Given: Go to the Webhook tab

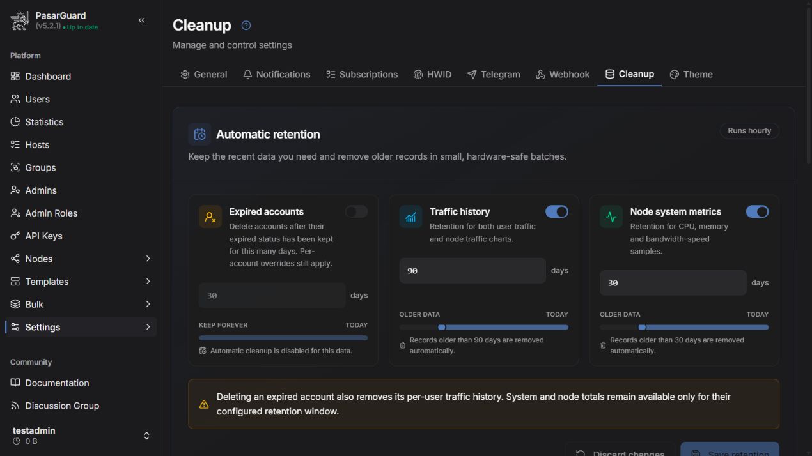Looking at the screenshot, I should 563,74.
